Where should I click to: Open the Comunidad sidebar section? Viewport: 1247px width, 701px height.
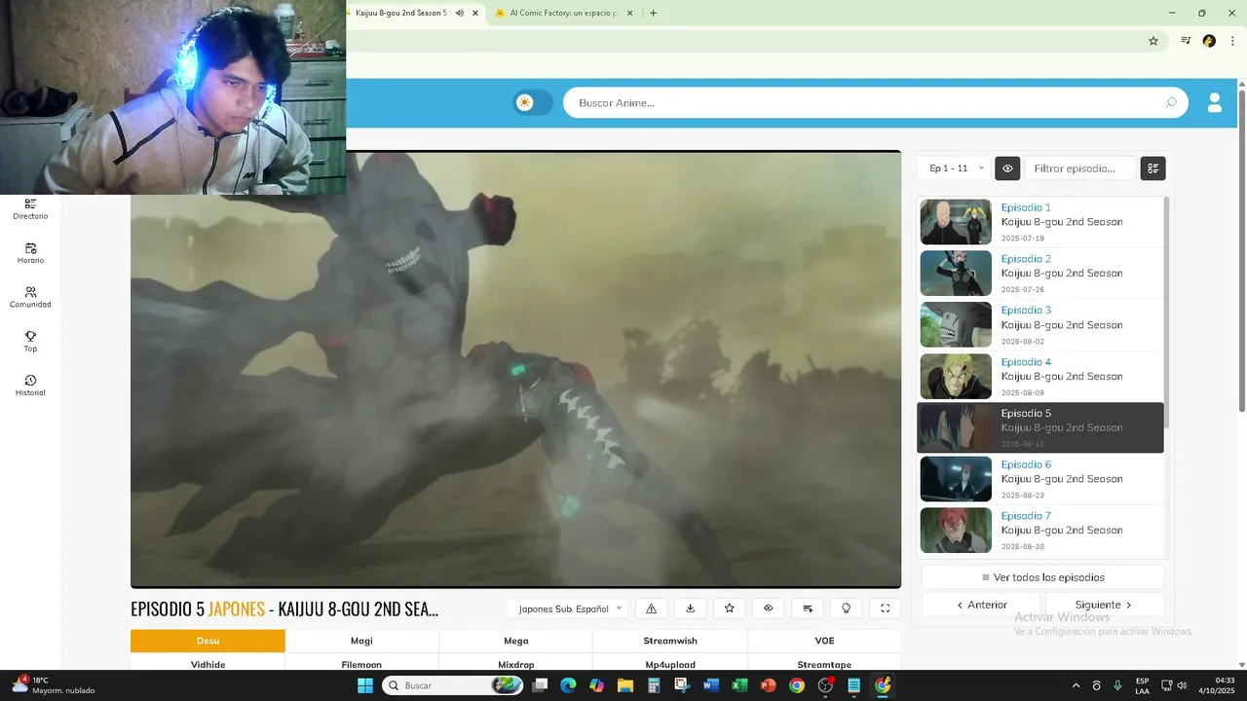click(x=30, y=297)
